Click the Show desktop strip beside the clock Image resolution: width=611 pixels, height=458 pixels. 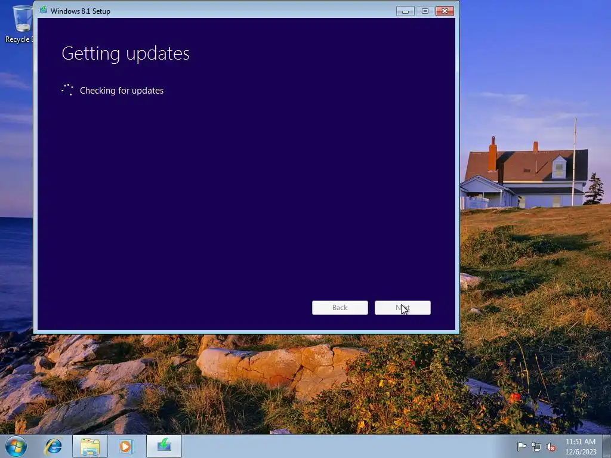(606, 446)
